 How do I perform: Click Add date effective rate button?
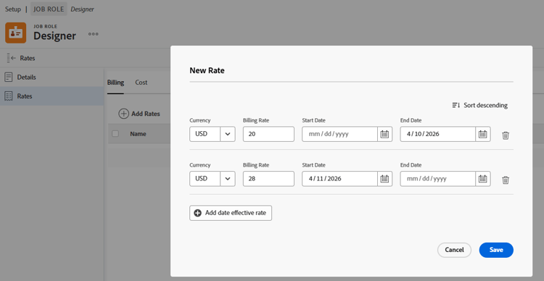pyautogui.click(x=231, y=213)
